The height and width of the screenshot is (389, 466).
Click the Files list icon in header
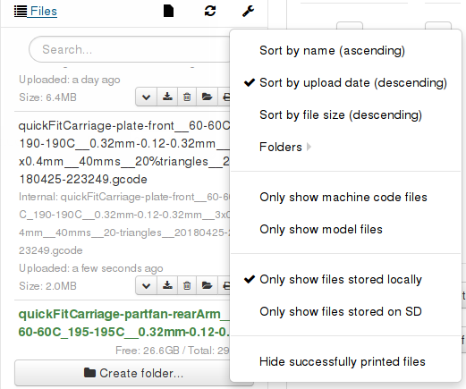[21, 12]
